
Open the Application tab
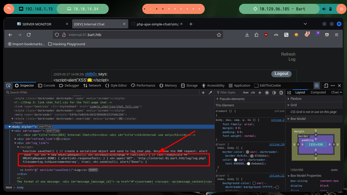239,86
